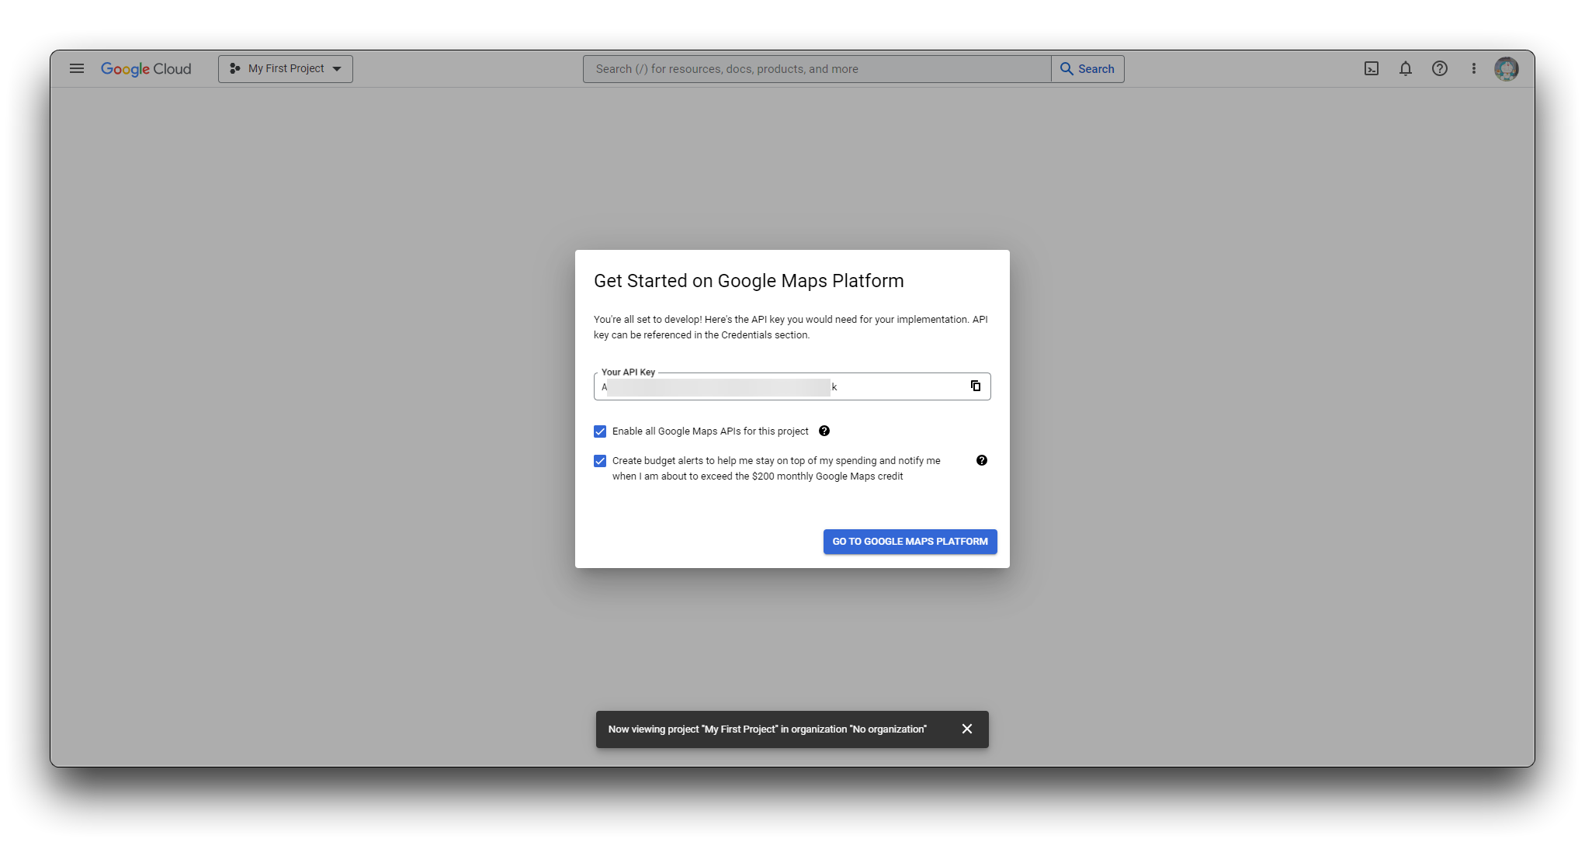Copy the API key to clipboard
The image size is (1585, 842).
pyautogui.click(x=976, y=386)
